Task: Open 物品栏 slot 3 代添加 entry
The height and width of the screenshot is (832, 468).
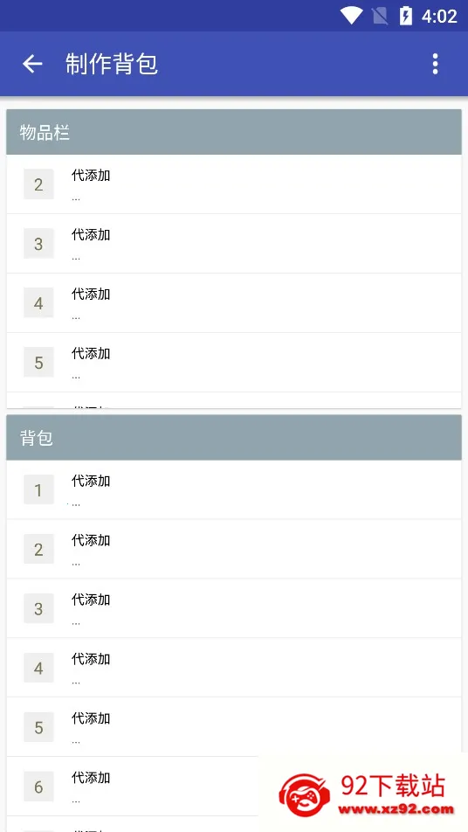Action: [234, 244]
